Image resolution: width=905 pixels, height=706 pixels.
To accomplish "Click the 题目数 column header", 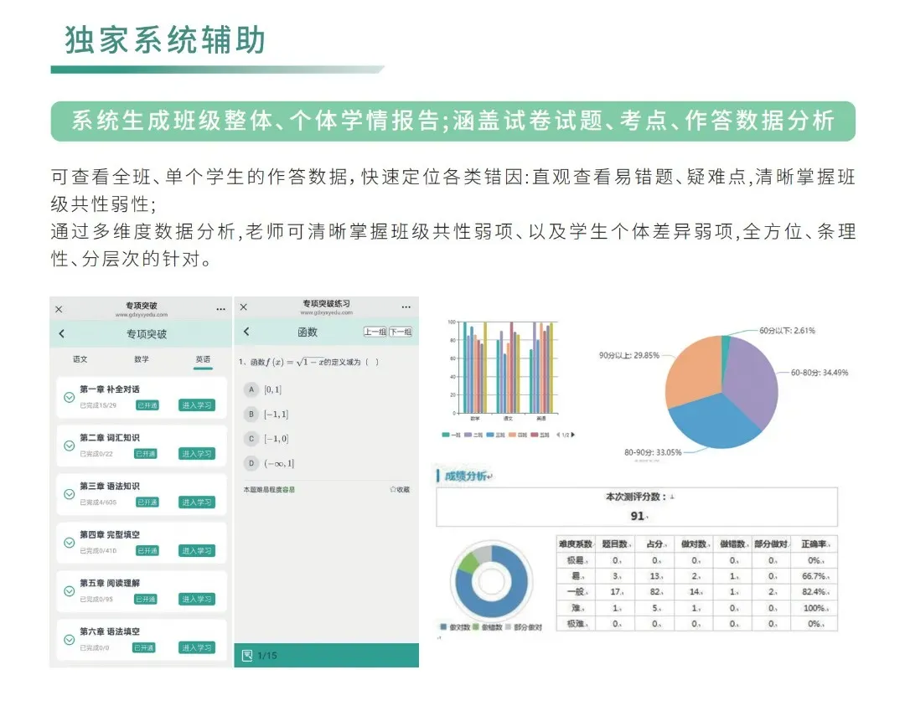I will 615,544.
